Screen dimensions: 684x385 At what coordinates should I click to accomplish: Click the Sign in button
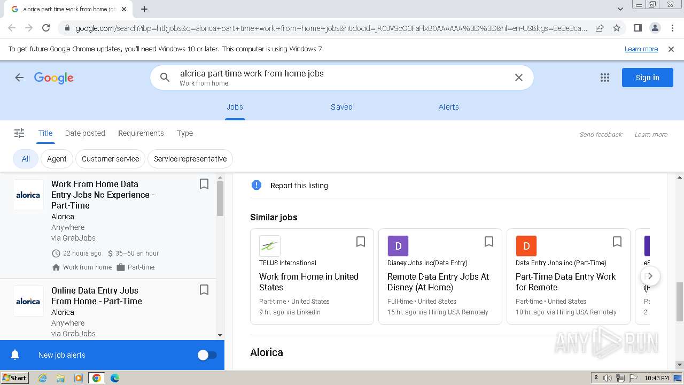647,78
